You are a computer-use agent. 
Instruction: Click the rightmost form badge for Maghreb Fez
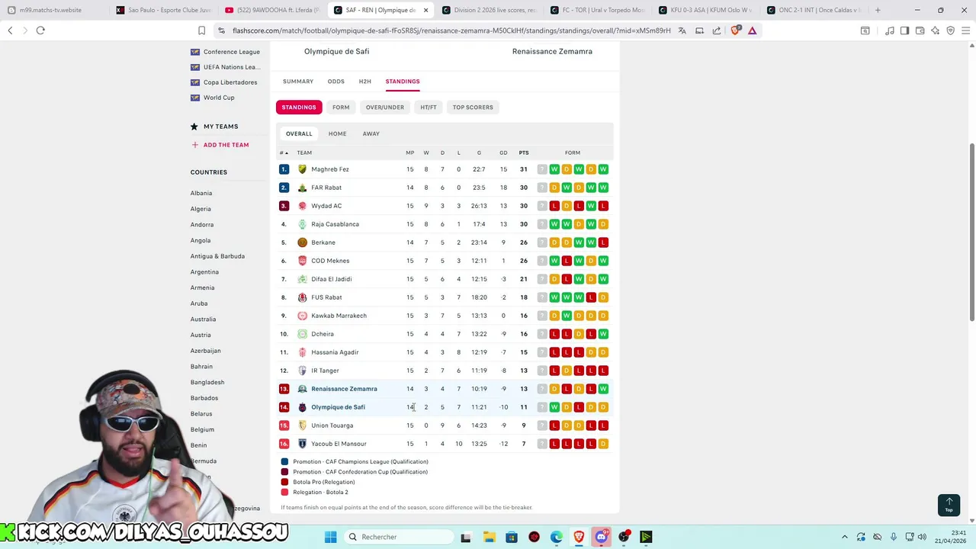coord(603,169)
